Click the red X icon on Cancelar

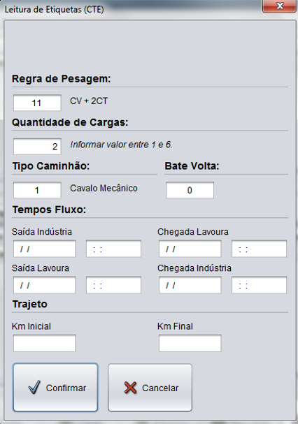coord(130,388)
